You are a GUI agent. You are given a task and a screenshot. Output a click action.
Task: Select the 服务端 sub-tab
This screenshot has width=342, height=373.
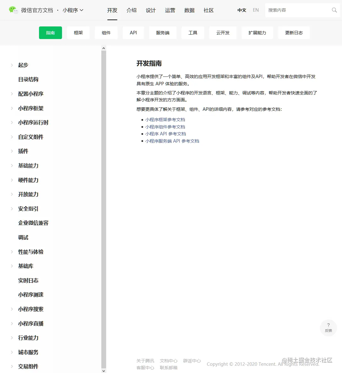click(x=163, y=33)
